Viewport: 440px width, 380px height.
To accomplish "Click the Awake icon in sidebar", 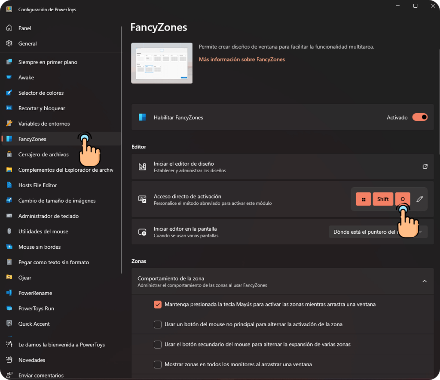I will coord(9,77).
